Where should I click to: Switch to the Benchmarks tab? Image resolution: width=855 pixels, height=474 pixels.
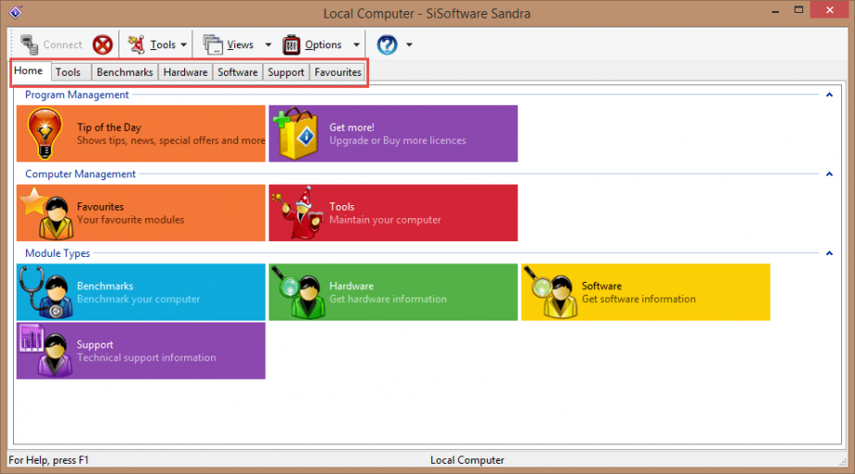[x=125, y=72]
